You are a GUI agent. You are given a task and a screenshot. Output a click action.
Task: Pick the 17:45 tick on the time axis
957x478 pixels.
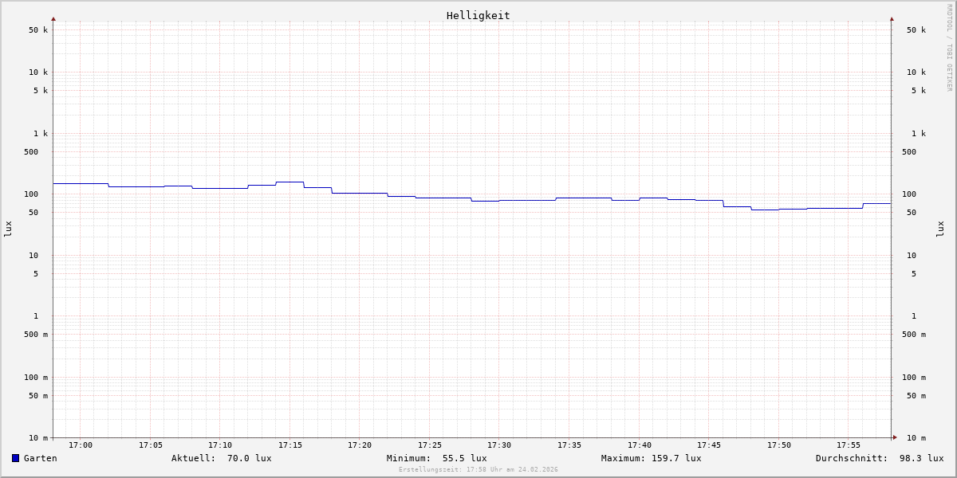(709, 445)
